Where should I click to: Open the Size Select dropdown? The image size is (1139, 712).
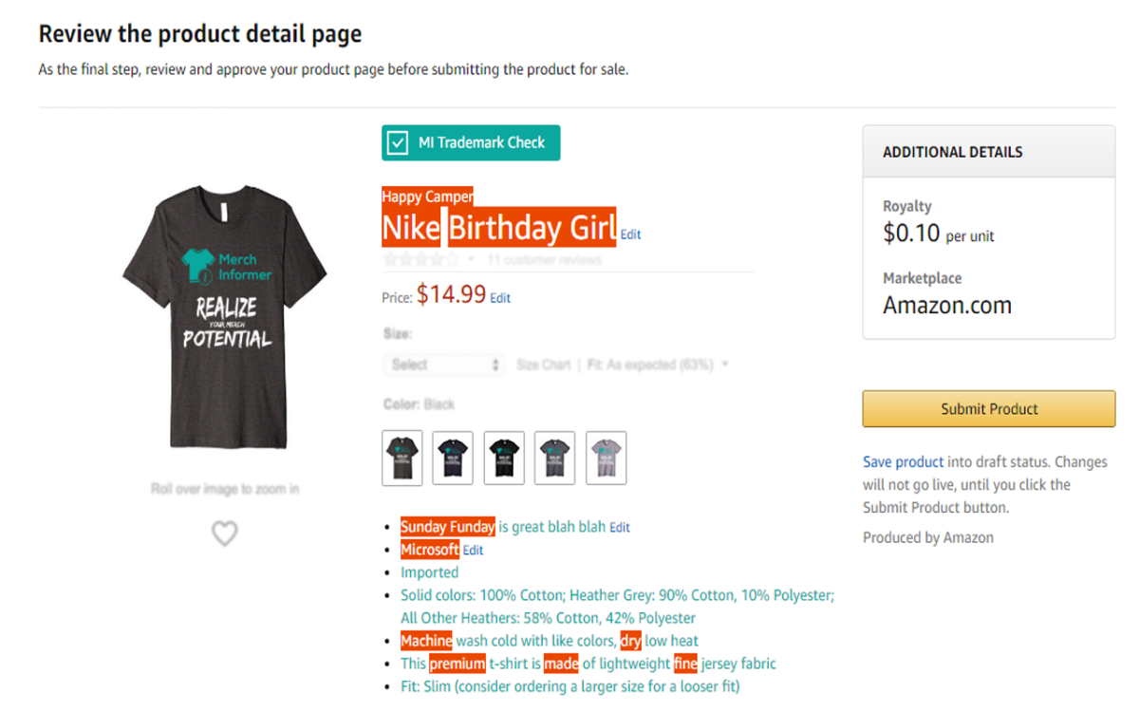coord(443,365)
